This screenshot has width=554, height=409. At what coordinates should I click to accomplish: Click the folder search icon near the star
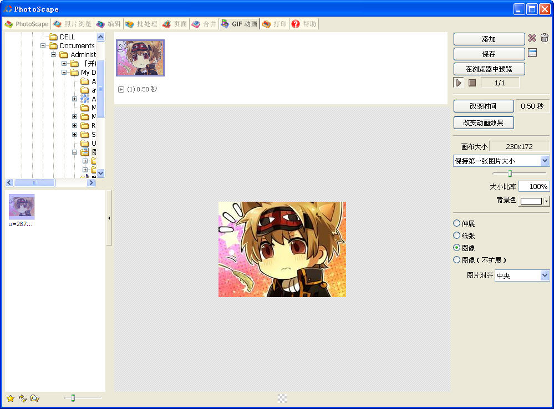click(x=34, y=398)
